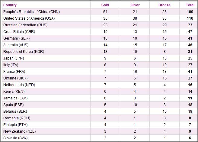Click the Japan (JPN) row label
This screenshot has width=198, height=142.
point(14,58)
